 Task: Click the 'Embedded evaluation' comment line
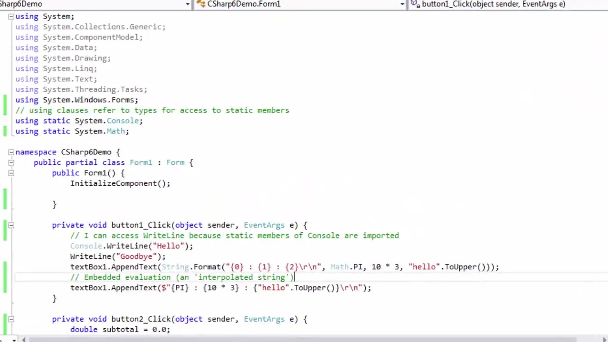tap(182, 278)
